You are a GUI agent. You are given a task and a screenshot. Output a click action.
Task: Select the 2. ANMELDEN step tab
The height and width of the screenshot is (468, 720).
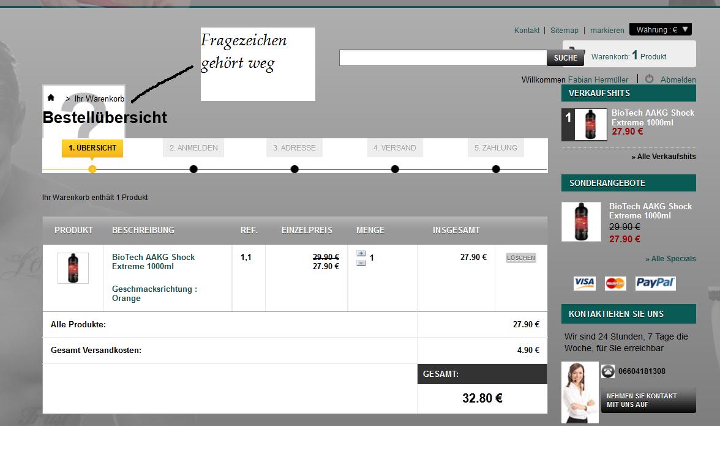[193, 148]
